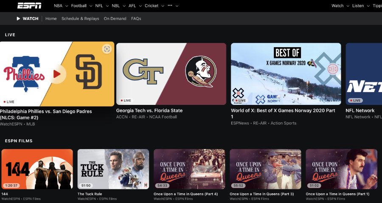This screenshot has width=382, height=203.
Task: Click LIVE badge on Georgia Tech card
Action: [x=126, y=100]
